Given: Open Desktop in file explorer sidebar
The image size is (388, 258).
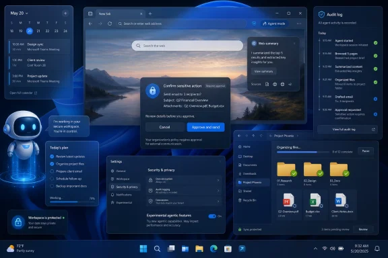Looking at the screenshot, I should coord(252,157).
